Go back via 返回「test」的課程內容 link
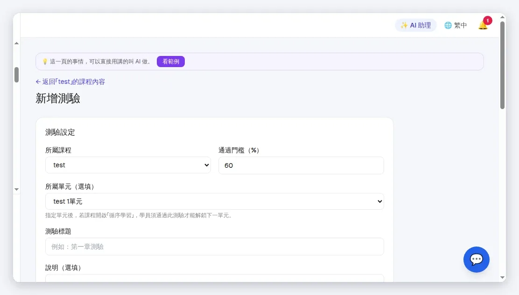Viewport: 519px width, 295px height. pyautogui.click(x=70, y=82)
